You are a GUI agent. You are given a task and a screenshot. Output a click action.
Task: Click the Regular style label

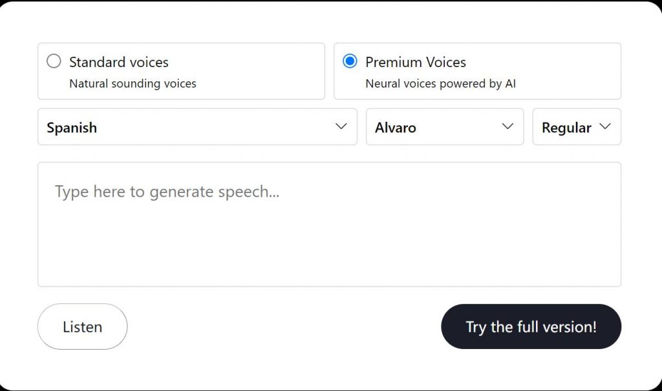tap(566, 128)
